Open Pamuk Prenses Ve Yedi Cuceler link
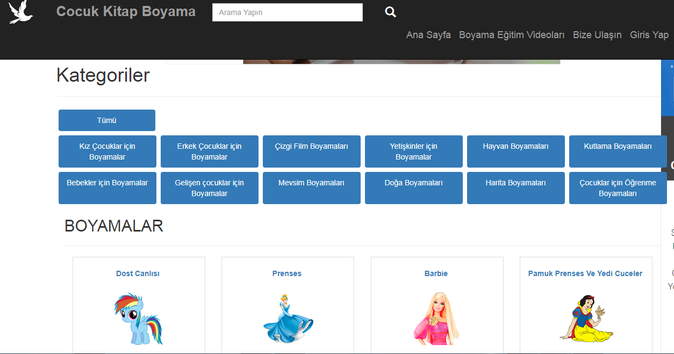This screenshot has width=674, height=354. (585, 273)
